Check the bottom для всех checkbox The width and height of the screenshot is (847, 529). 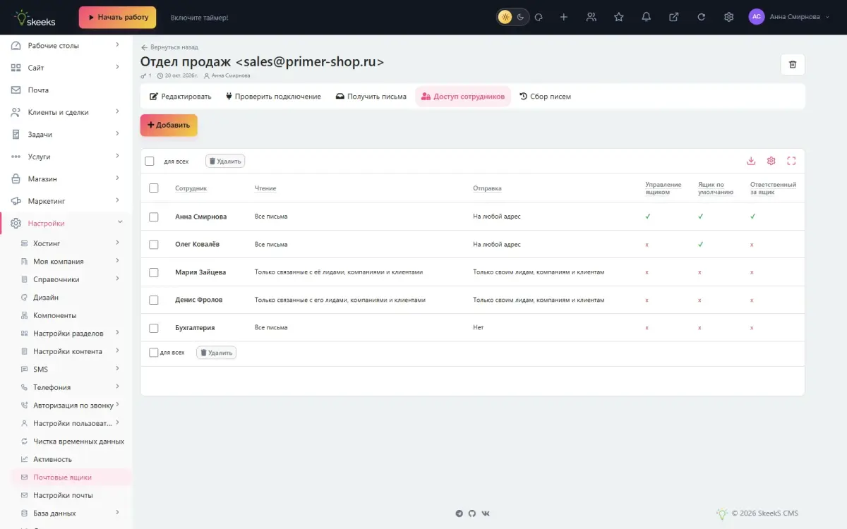pyautogui.click(x=154, y=353)
